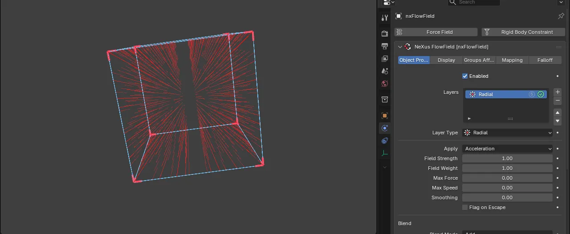
Task: Click the animate dot next to Smoothing
Action: point(558,198)
